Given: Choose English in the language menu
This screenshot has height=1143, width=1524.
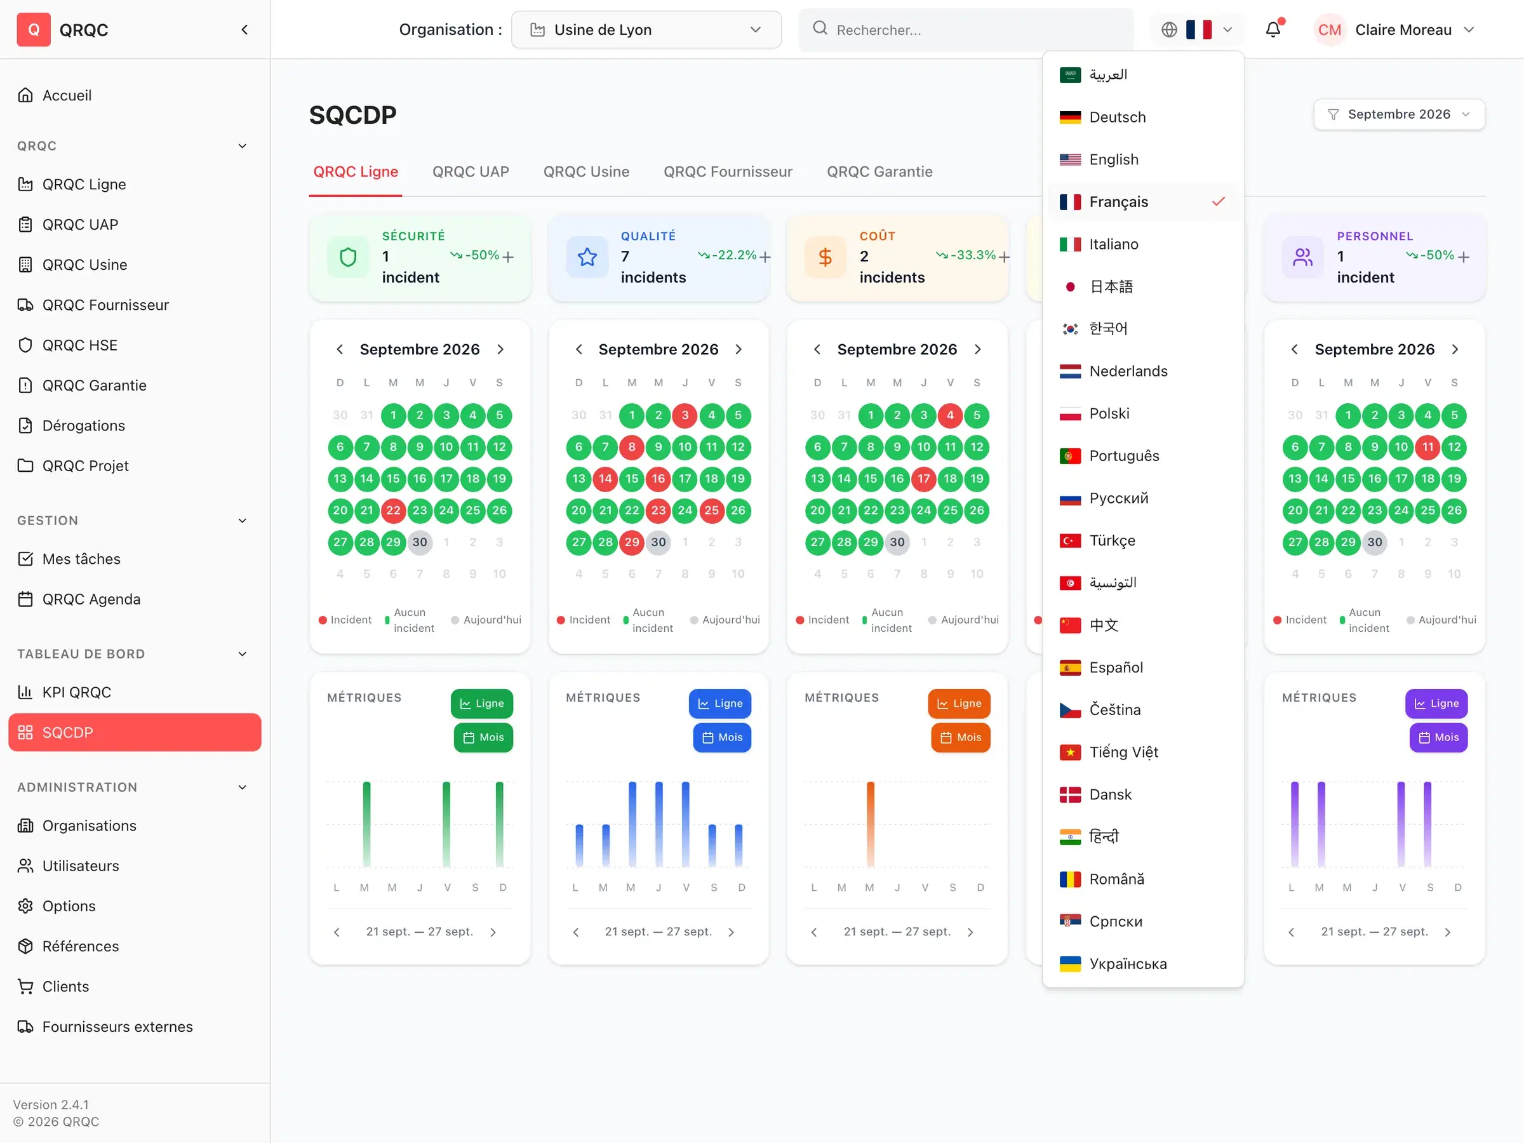Looking at the screenshot, I should tap(1144, 159).
